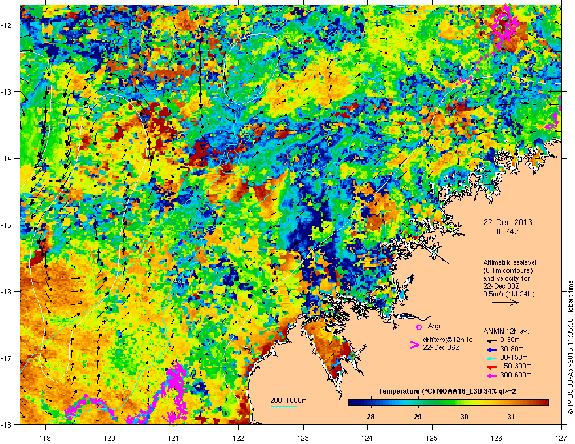The width and height of the screenshot is (575, 444).
Task: Click the longitude axis label '123'
Action: pyautogui.click(x=303, y=437)
